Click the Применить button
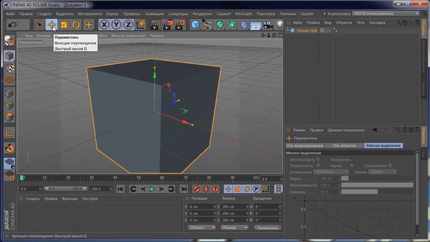Image resolution: width=430 pixels, height=242 pixels. tap(267, 228)
